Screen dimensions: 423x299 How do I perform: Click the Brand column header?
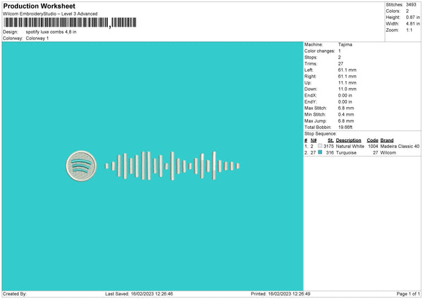click(387, 140)
